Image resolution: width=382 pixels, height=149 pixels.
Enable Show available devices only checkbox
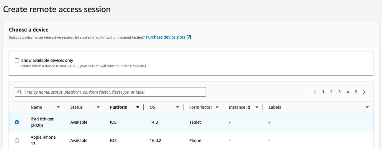point(17,60)
